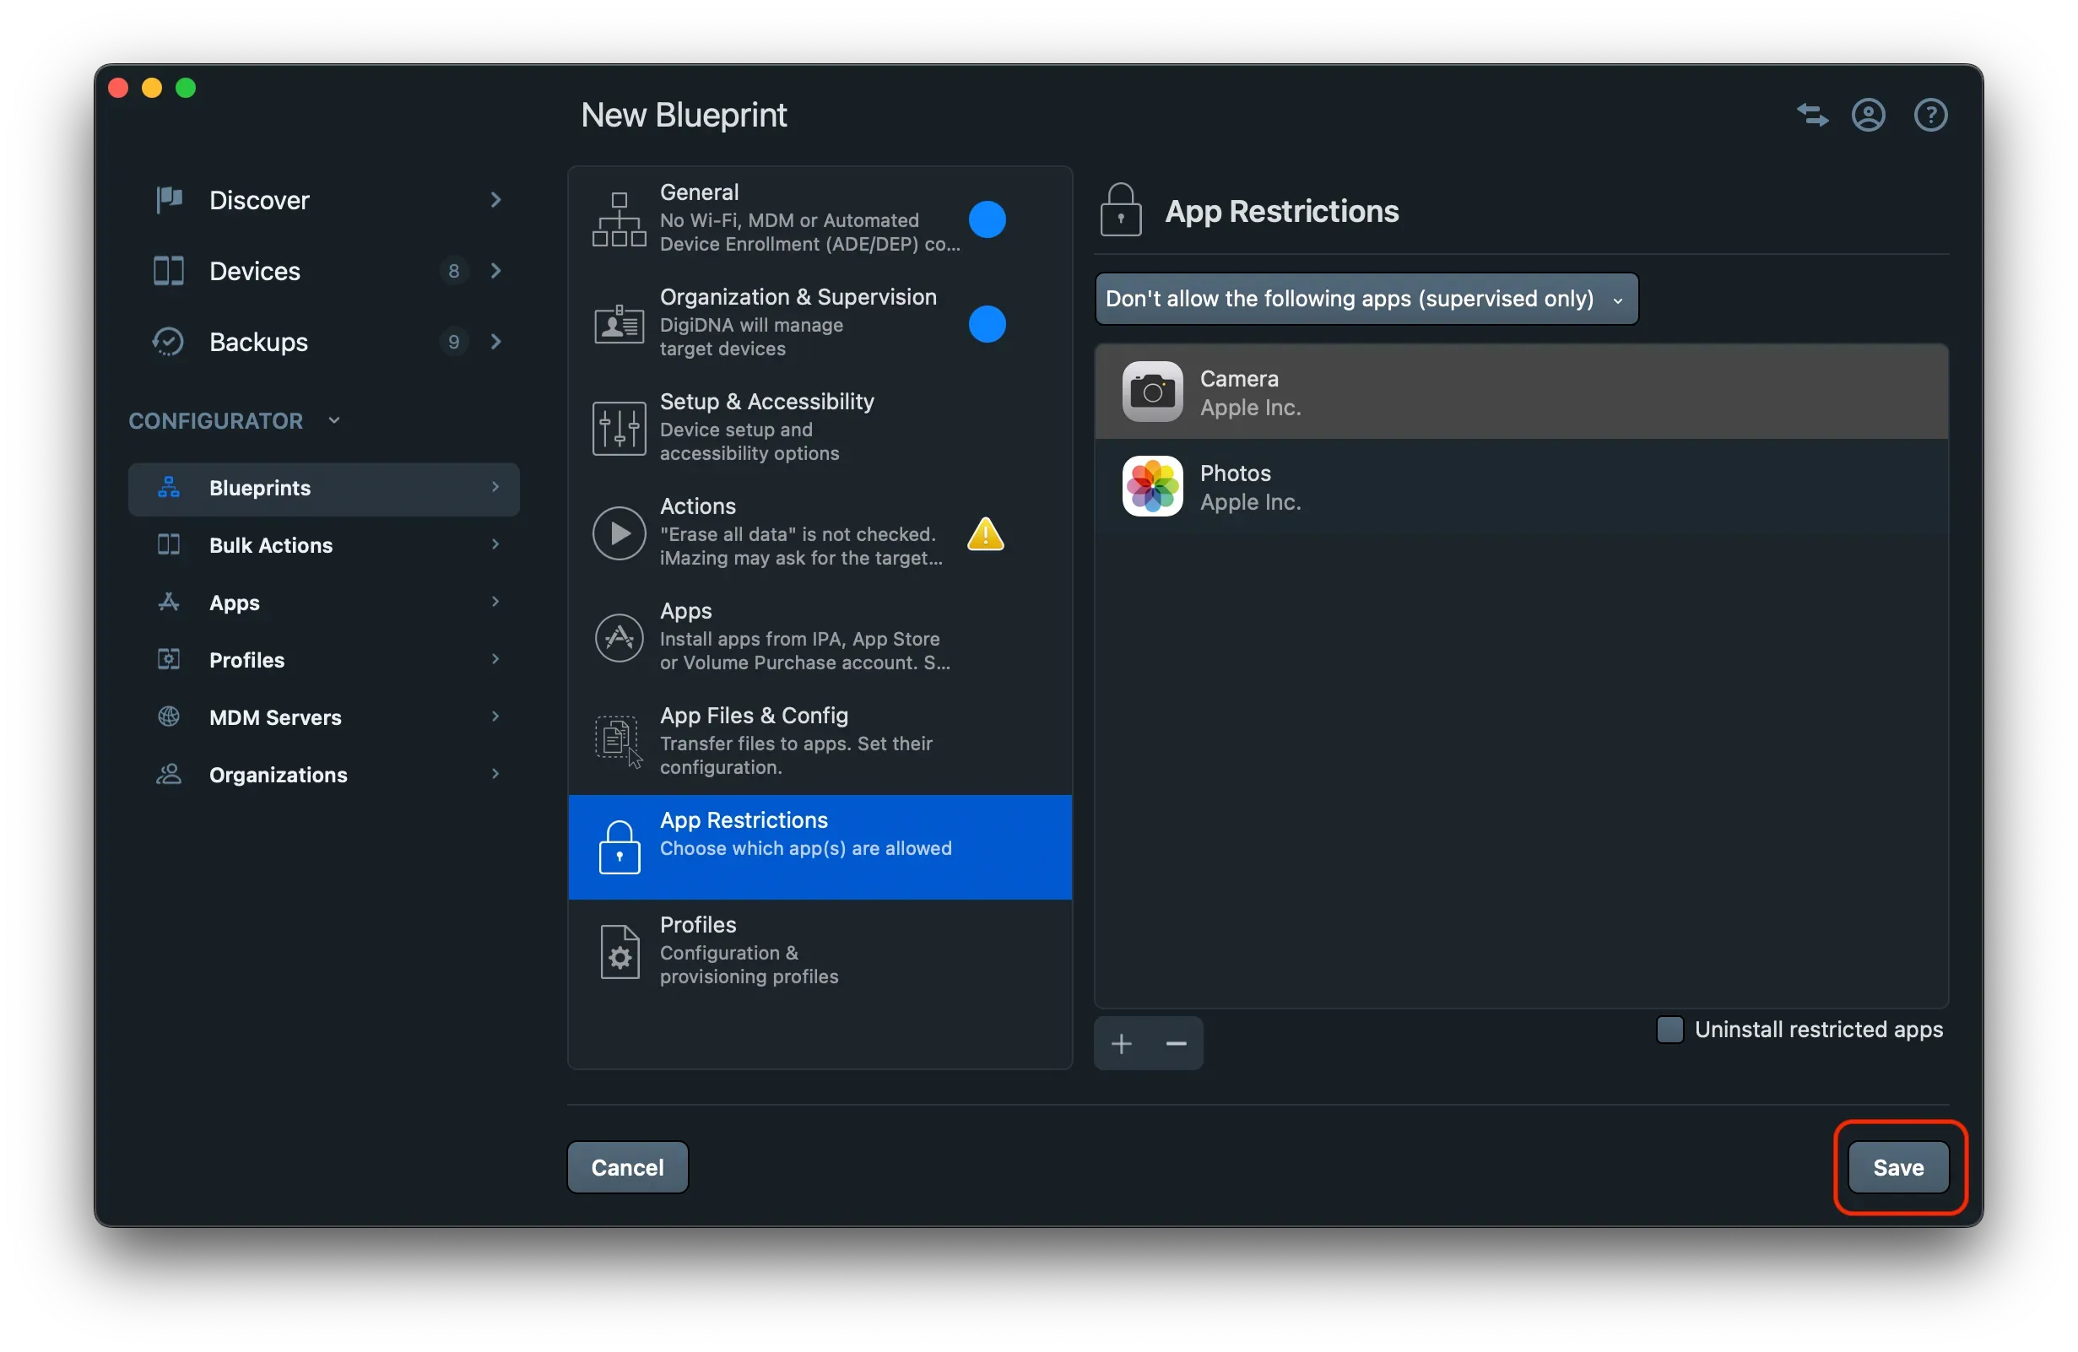Expand the Devices sidebar chevron
The image size is (2078, 1352).
tap(495, 271)
